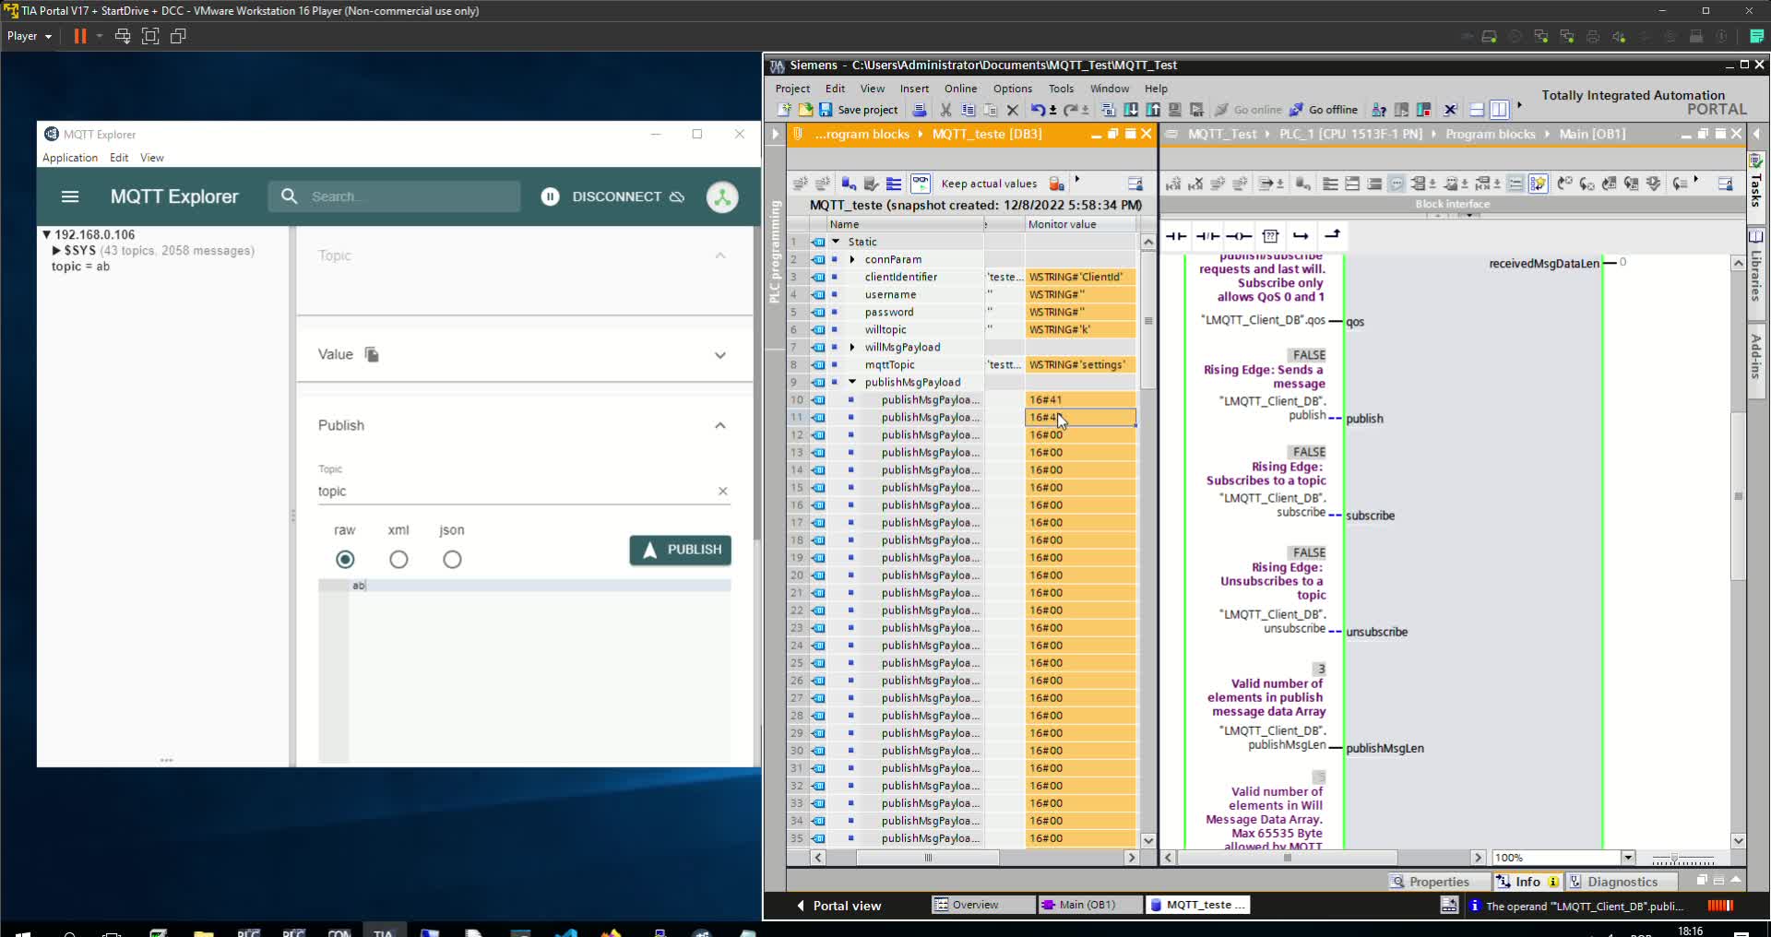1771x937 pixels.
Task: Insert an empty box LAD element
Action: pos(1271,236)
